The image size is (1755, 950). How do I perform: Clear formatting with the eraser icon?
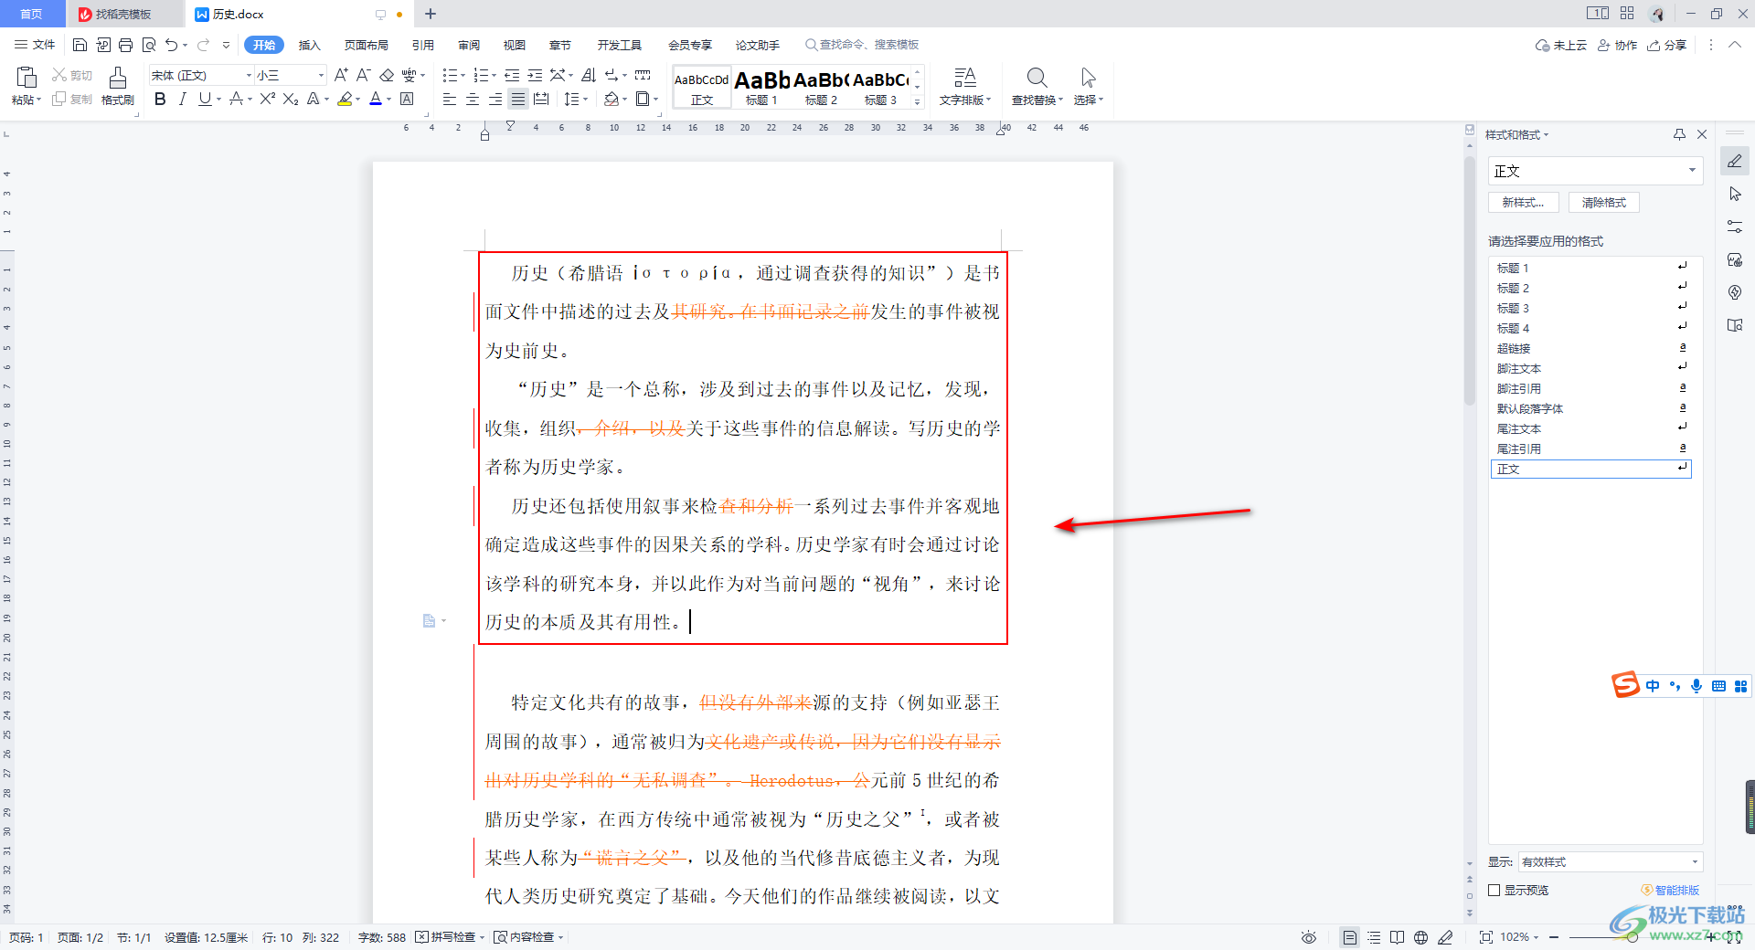[x=387, y=75]
